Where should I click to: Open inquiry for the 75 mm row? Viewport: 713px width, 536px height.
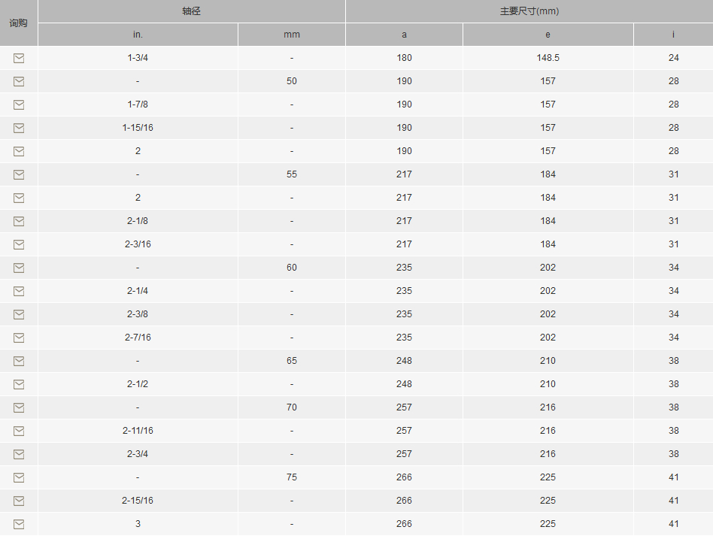tap(19, 477)
